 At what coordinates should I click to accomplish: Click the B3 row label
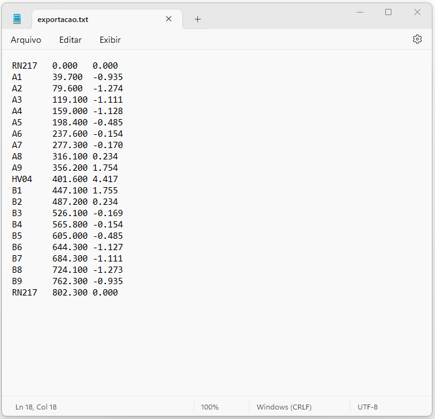tap(17, 213)
